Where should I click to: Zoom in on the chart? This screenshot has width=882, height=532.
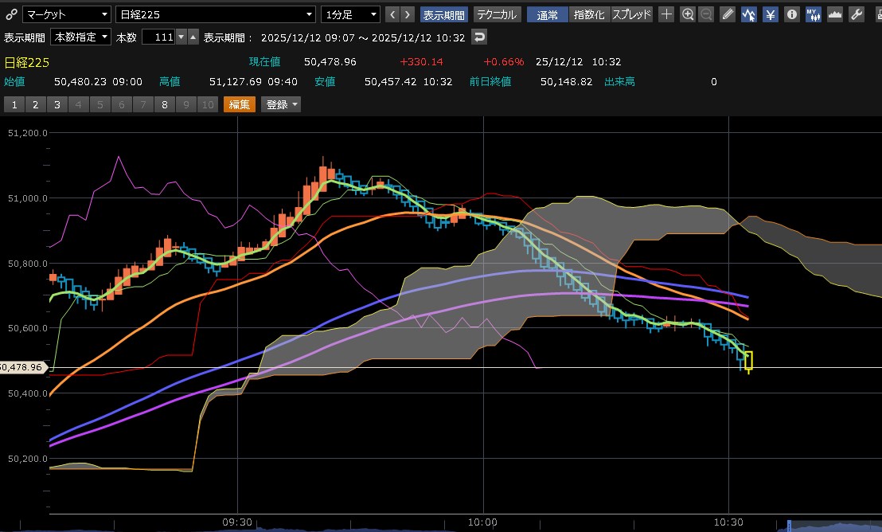[688, 14]
